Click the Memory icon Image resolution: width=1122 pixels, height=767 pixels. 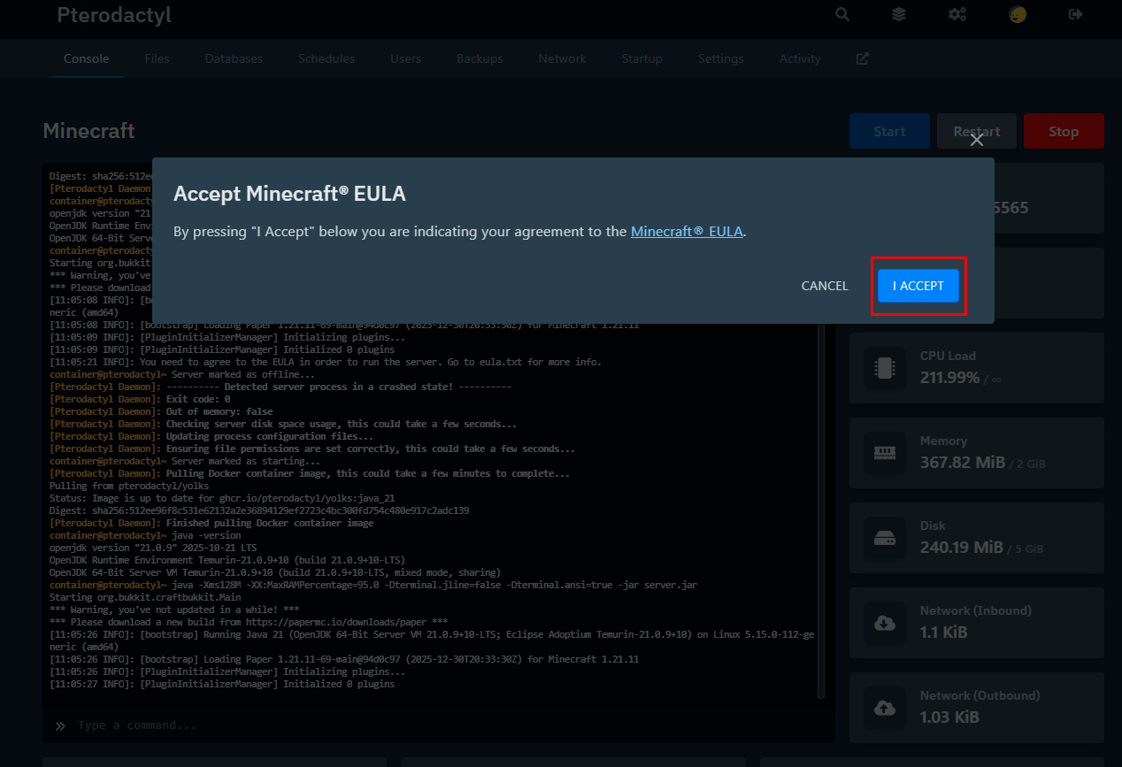(885, 453)
